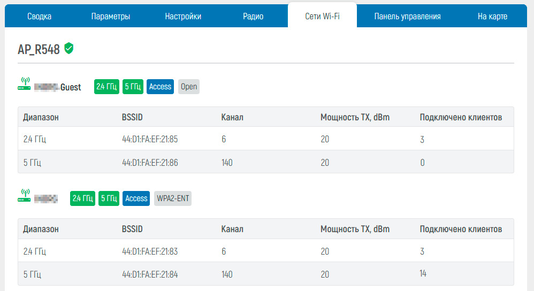Click Подключено клиентов header in WPA2-ENT table
The image size is (534, 291).
coord(461,229)
